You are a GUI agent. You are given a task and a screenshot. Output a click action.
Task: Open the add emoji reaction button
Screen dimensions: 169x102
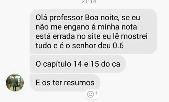[93, 94]
